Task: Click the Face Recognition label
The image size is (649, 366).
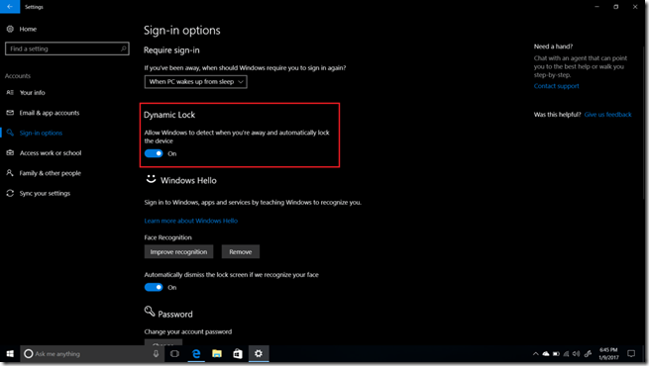Action: coord(168,237)
